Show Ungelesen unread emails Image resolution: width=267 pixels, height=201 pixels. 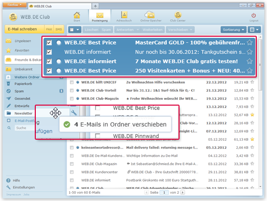coord(23,41)
